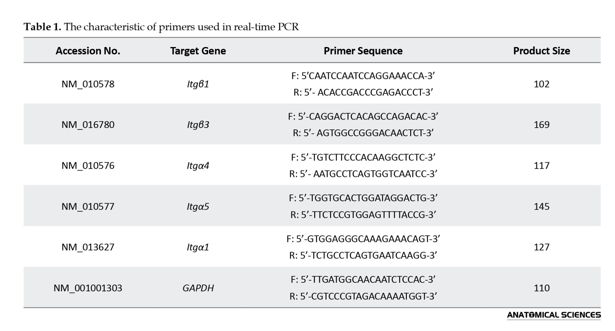Screen dimensions: 615x331
Task: Click the Product Size column header
Action: click(x=542, y=51)
